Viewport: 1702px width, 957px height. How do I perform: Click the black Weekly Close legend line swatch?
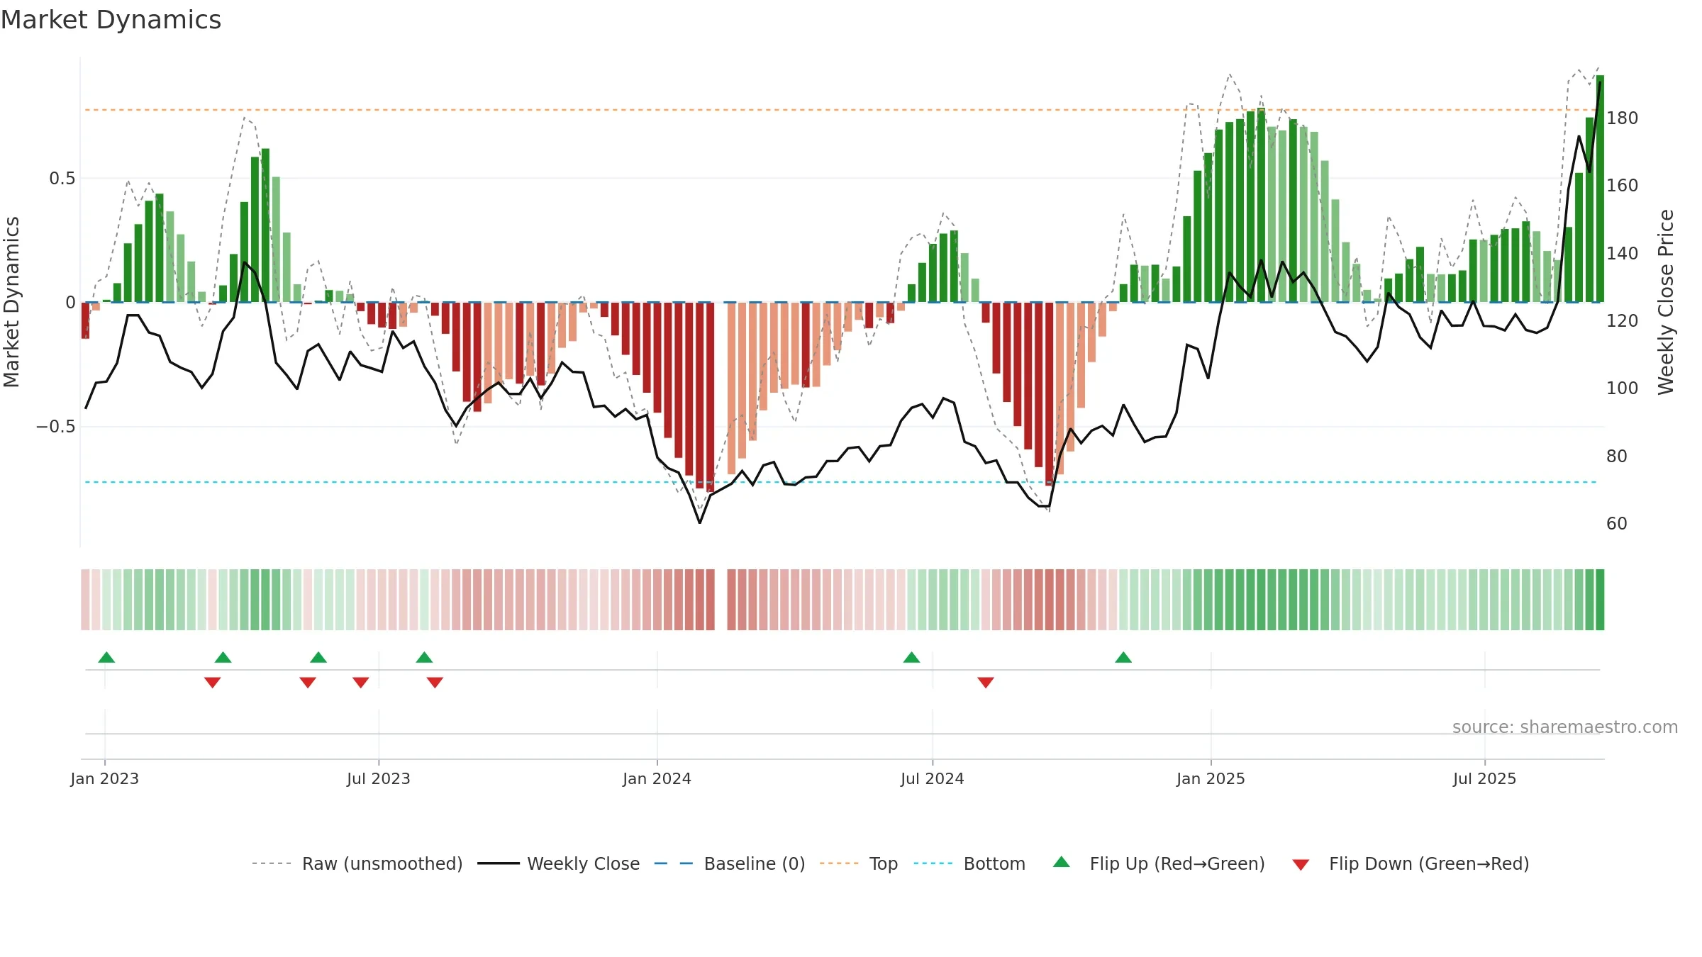tap(498, 863)
